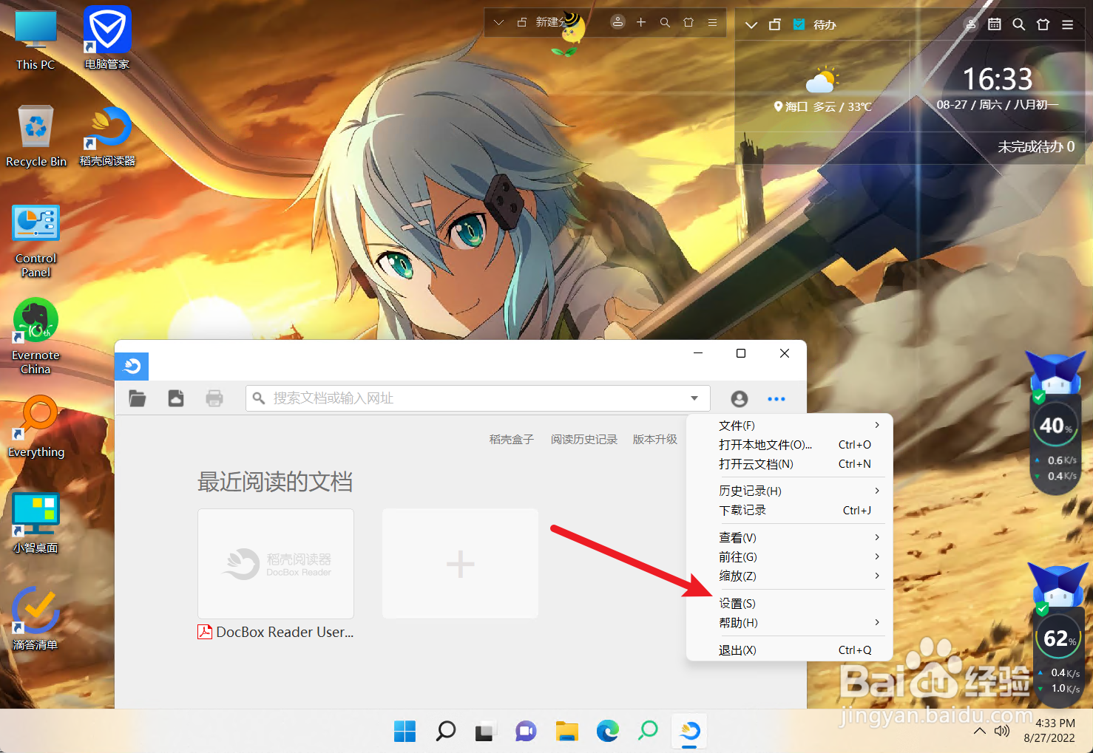Open 稻壳盒子 link
Screen dimensions: 1093x753
[x=512, y=440]
